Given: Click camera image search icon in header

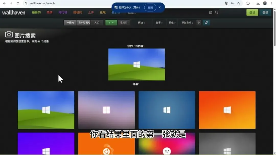Looking at the screenshot, I should click(x=211, y=12).
